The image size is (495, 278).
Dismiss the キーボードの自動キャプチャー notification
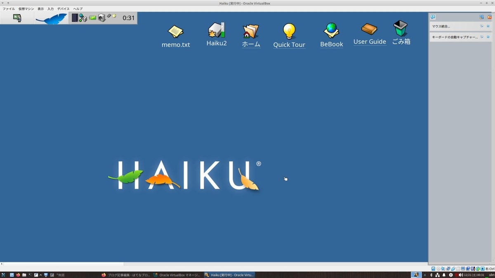pos(488,37)
